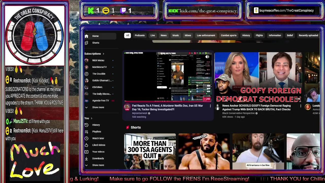Click Manu25TV username in chat

click(x=20, y=121)
